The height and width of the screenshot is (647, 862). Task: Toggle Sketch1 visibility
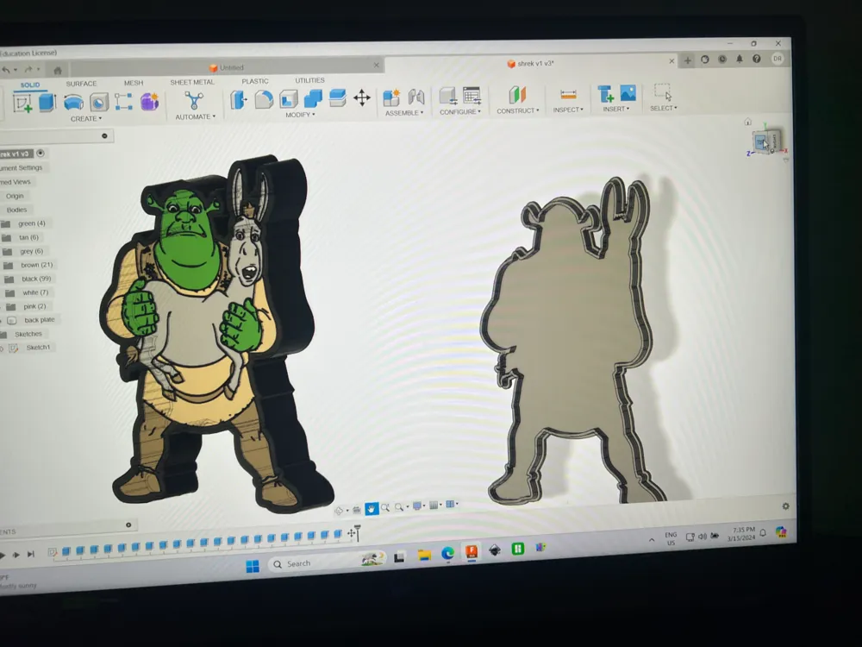point(3,347)
